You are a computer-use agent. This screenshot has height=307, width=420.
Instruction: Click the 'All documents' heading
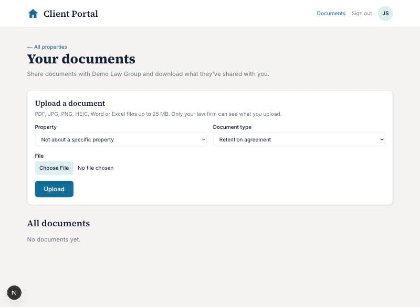click(x=58, y=223)
